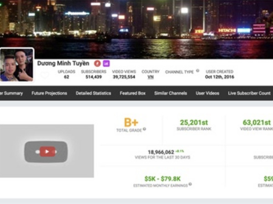Click the 18,966,062 views last 30 days
The height and width of the screenshot is (204, 273).
pyautogui.click(x=161, y=152)
